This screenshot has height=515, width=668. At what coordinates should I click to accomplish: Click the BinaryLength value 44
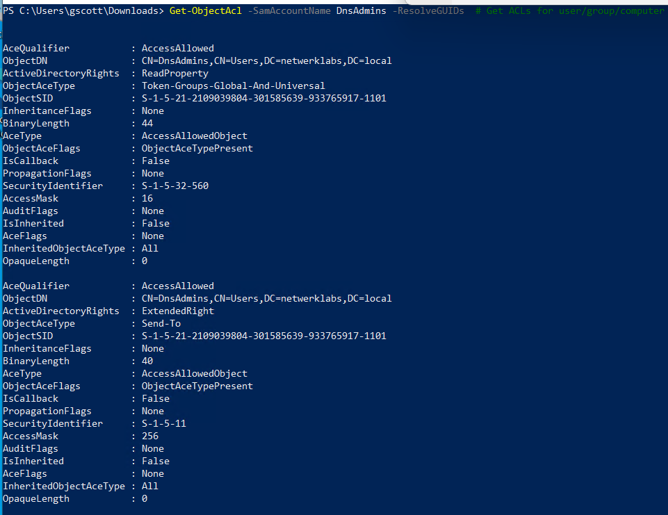[147, 123]
